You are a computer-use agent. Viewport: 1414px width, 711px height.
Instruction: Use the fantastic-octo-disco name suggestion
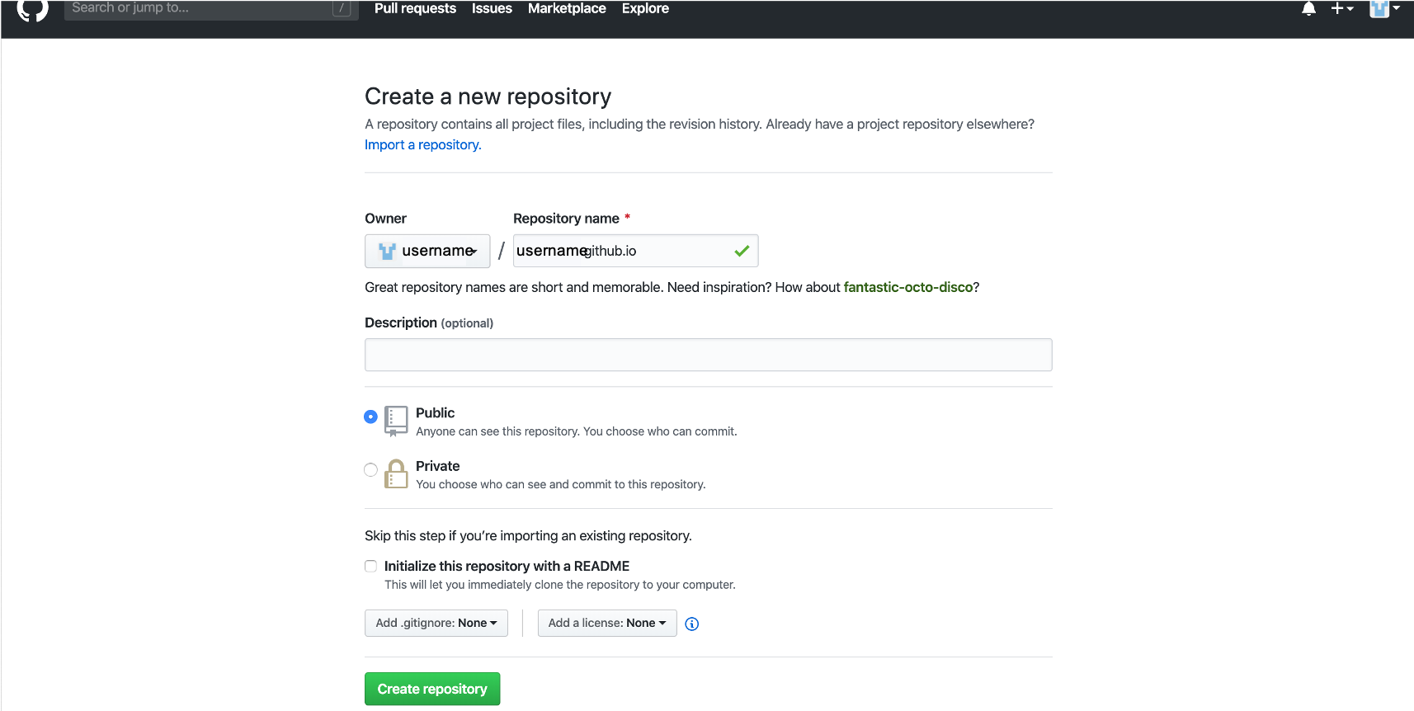[x=908, y=287]
